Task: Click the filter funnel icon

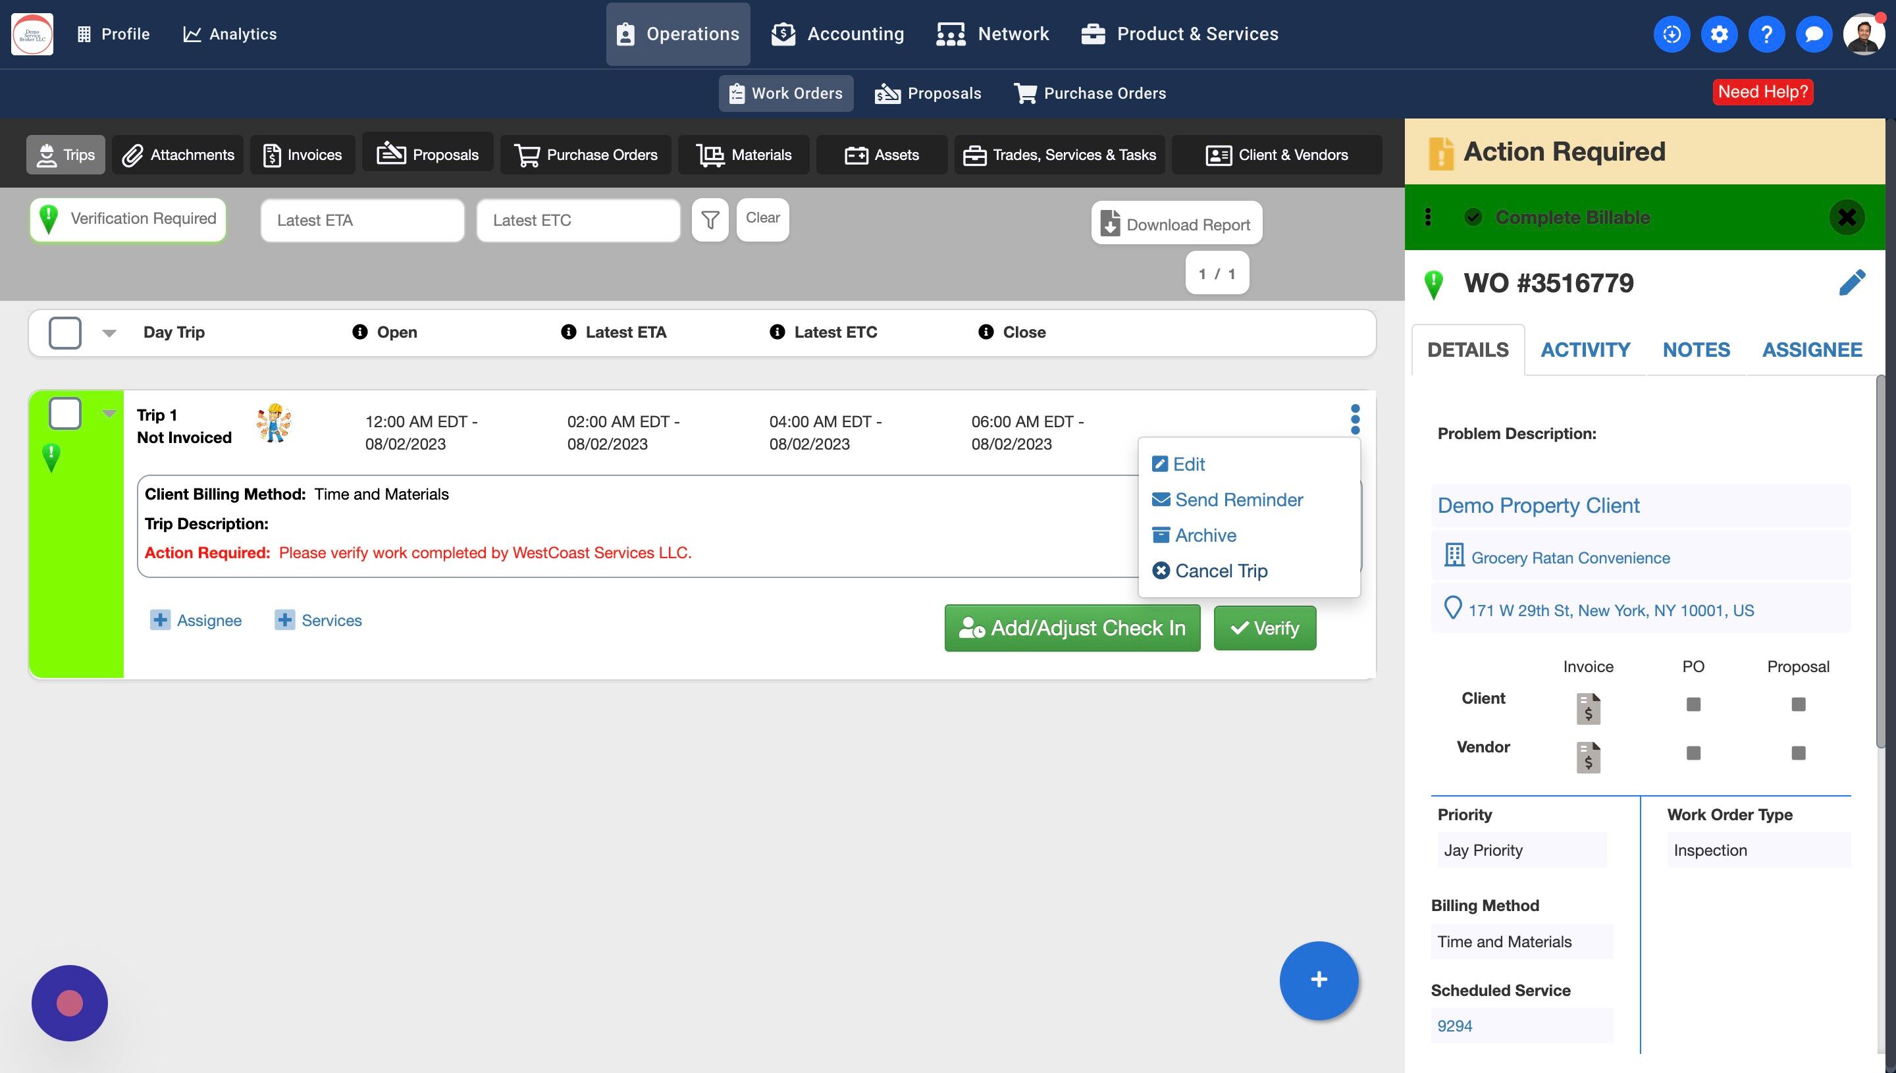Action: coord(710,220)
